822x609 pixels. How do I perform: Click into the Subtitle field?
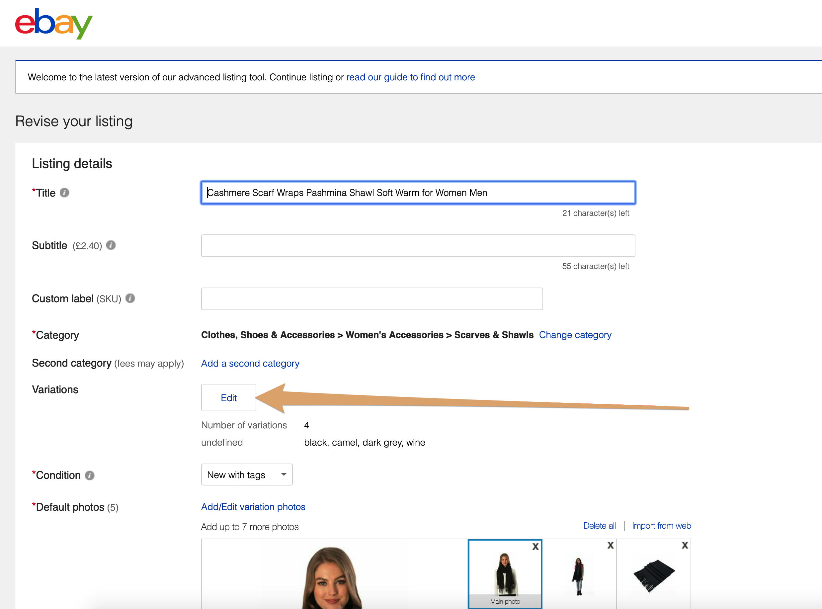(x=418, y=245)
